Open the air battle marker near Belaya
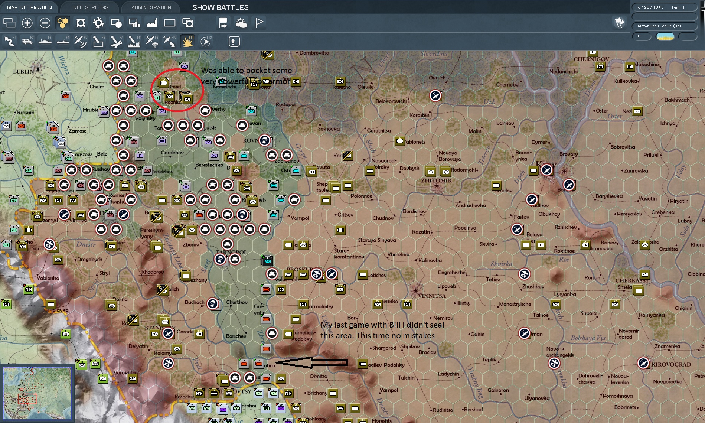This screenshot has height=423, width=705. coord(517,229)
